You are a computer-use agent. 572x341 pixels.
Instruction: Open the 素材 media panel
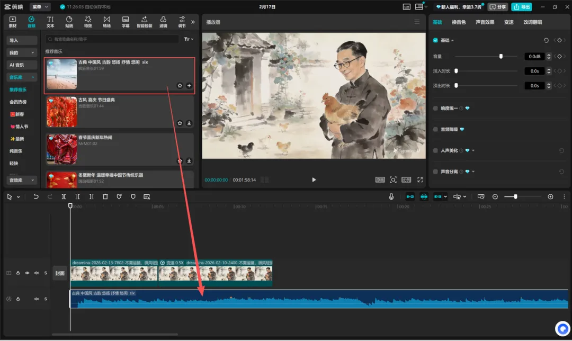tap(12, 22)
